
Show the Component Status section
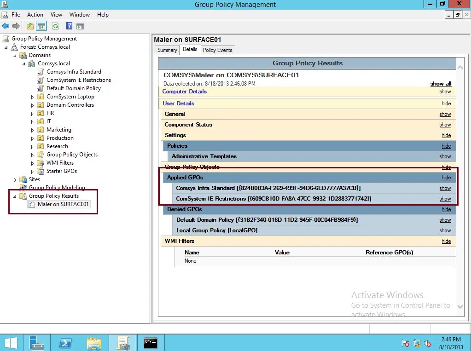(445, 125)
